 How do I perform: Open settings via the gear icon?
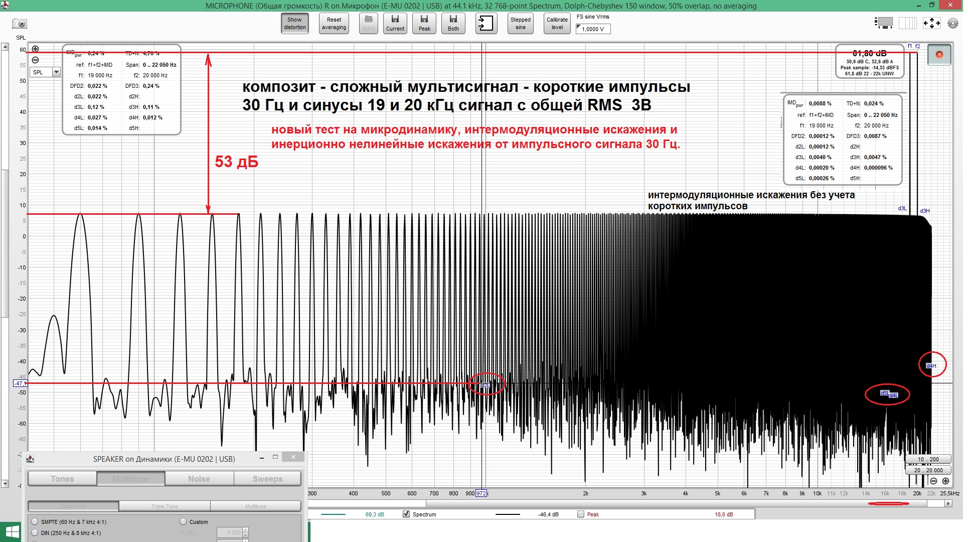coord(952,22)
